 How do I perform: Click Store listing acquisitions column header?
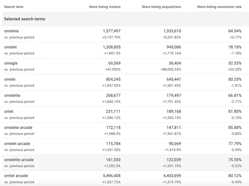pyautogui.click(x=161, y=7)
